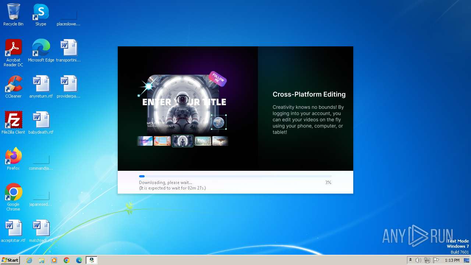Open Edge from the taskbar

point(79,260)
